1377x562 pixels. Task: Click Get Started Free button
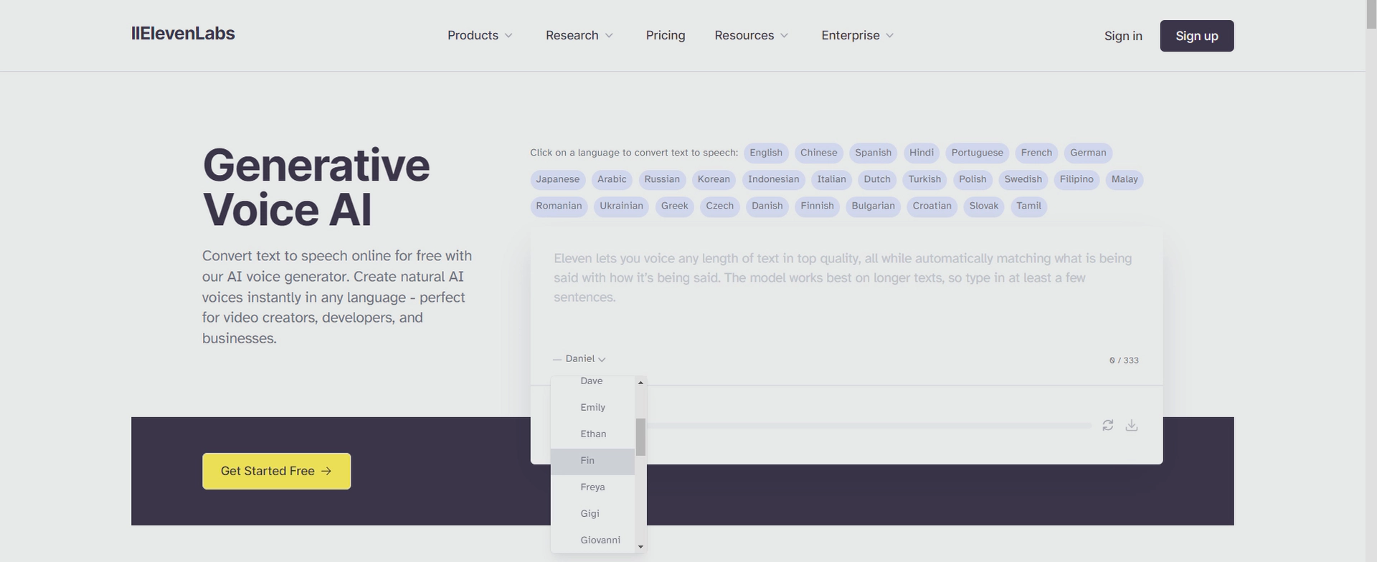click(276, 471)
